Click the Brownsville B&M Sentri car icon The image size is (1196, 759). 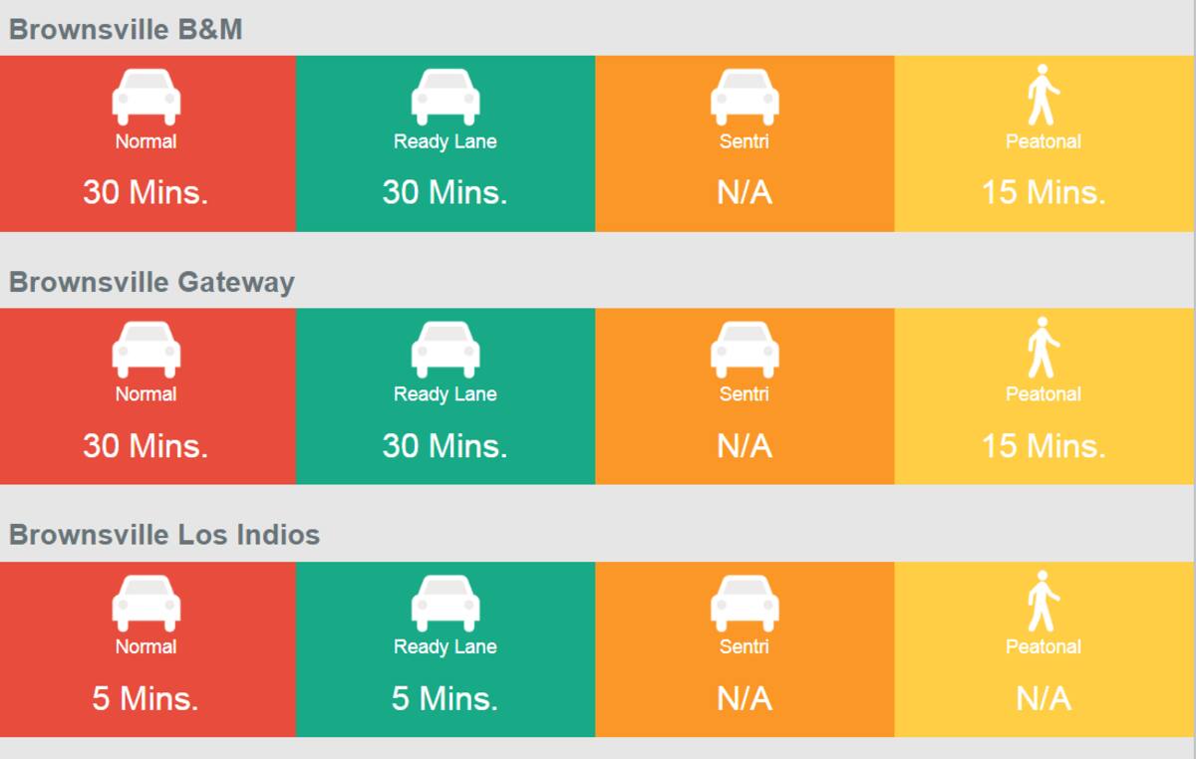[x=744, y=97]
